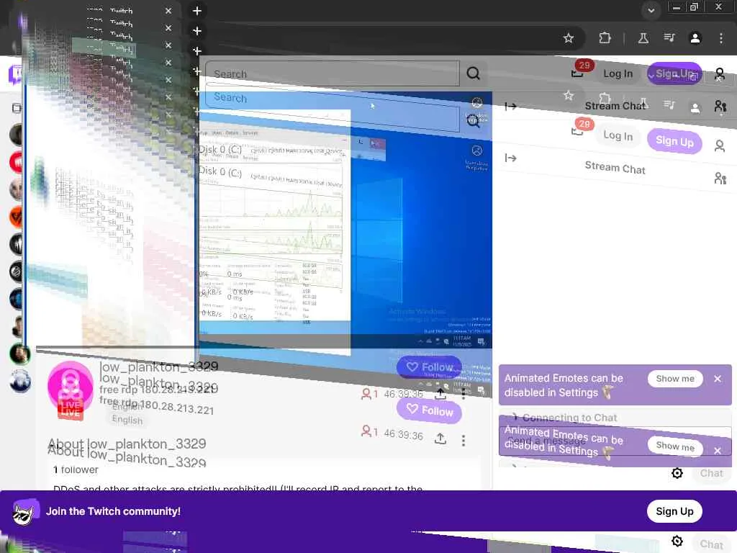Collapse the followed channels sidebar icon
This screenshot has width=737, height=553.
tap(17, 108)
